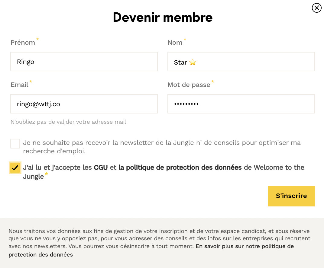Viewport: 324px width, 268px height.
Task: Click the Email label
Action: click(x=19, y=85)
